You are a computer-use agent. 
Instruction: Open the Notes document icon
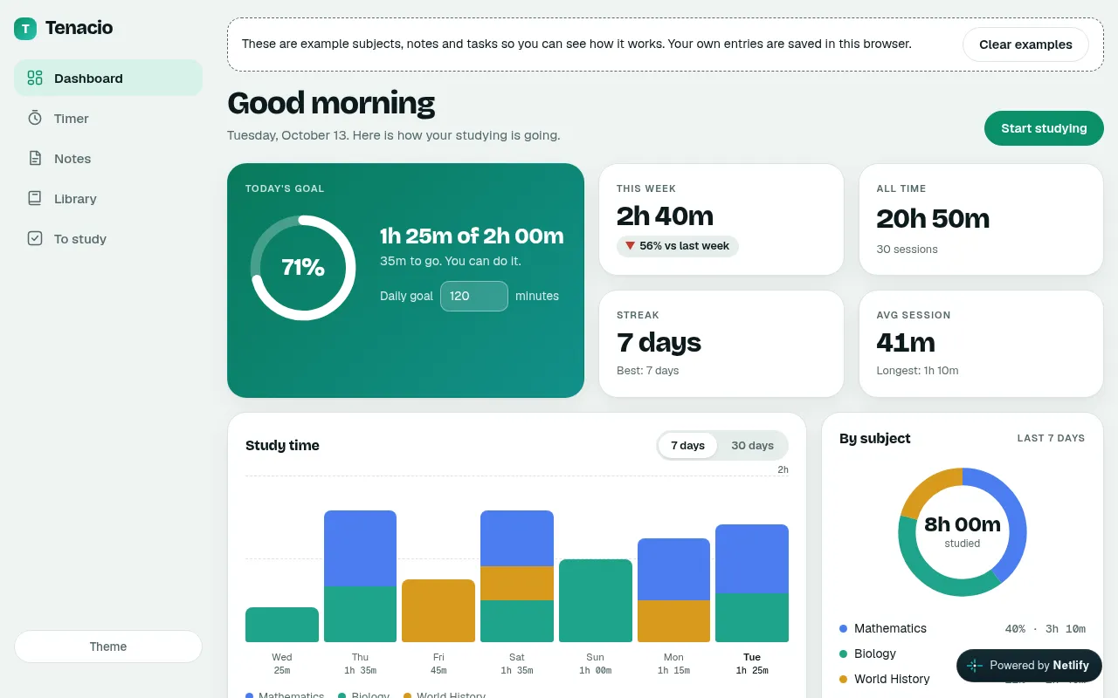[x=35, y=158]
